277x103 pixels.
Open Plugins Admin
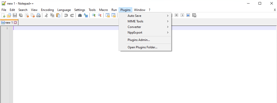pos(145,40)
